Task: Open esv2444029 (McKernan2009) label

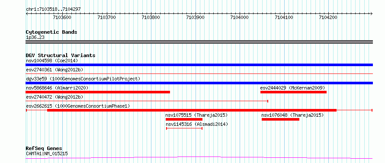Action: [293, 88]
